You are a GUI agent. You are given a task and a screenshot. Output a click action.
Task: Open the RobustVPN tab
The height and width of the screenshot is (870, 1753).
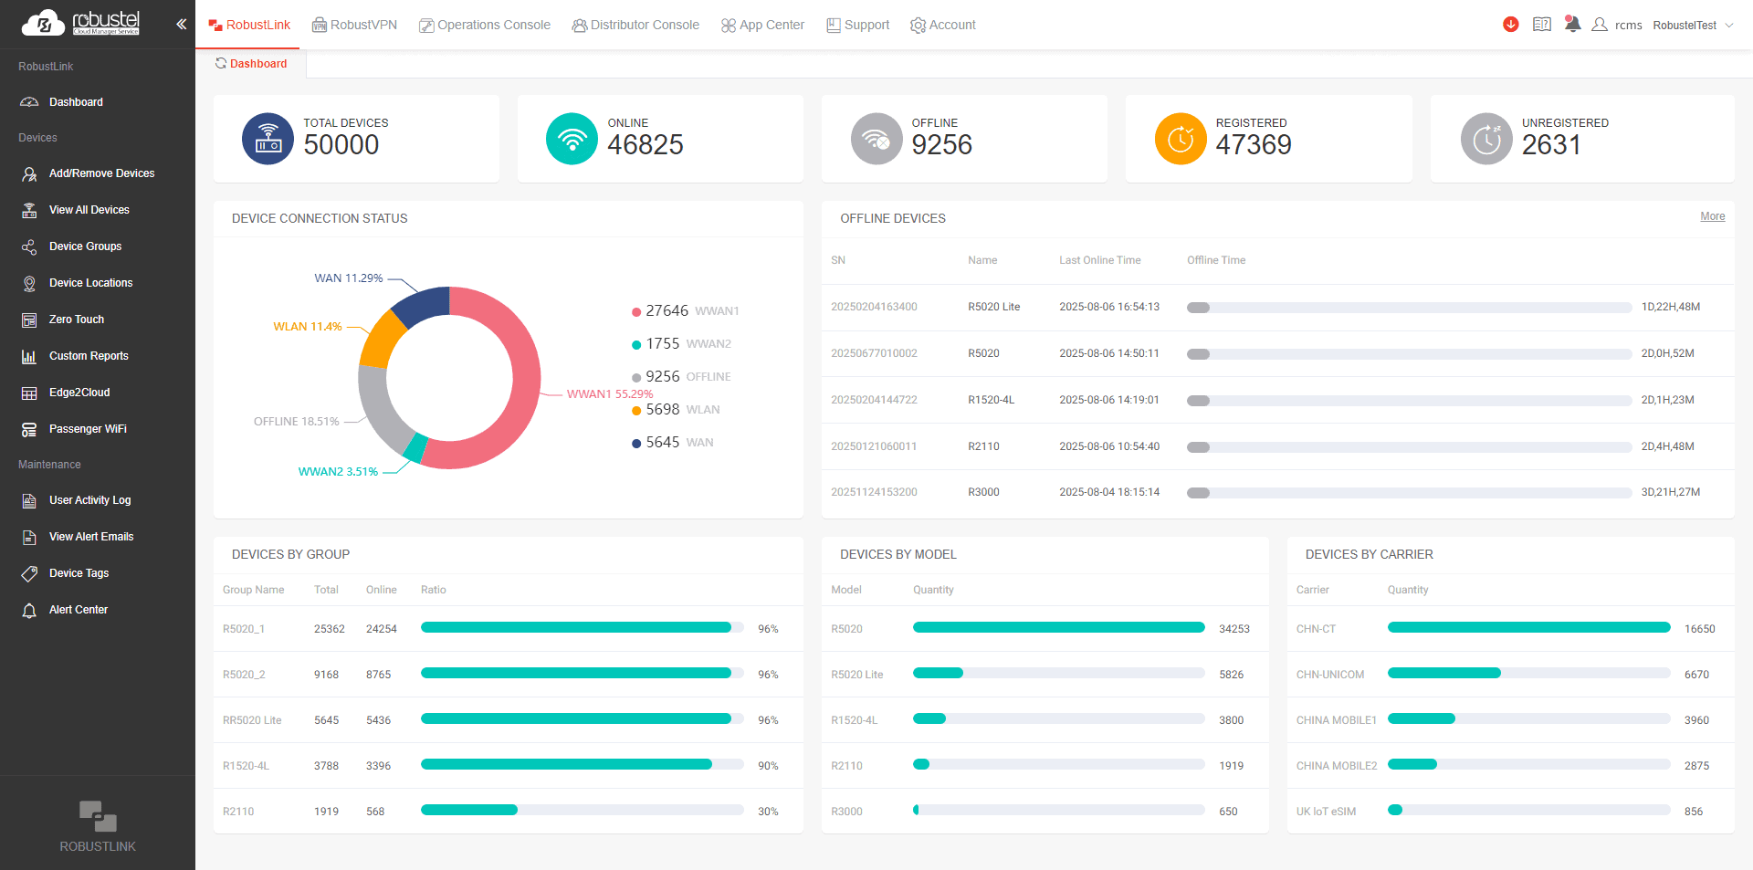pos(354,25)
